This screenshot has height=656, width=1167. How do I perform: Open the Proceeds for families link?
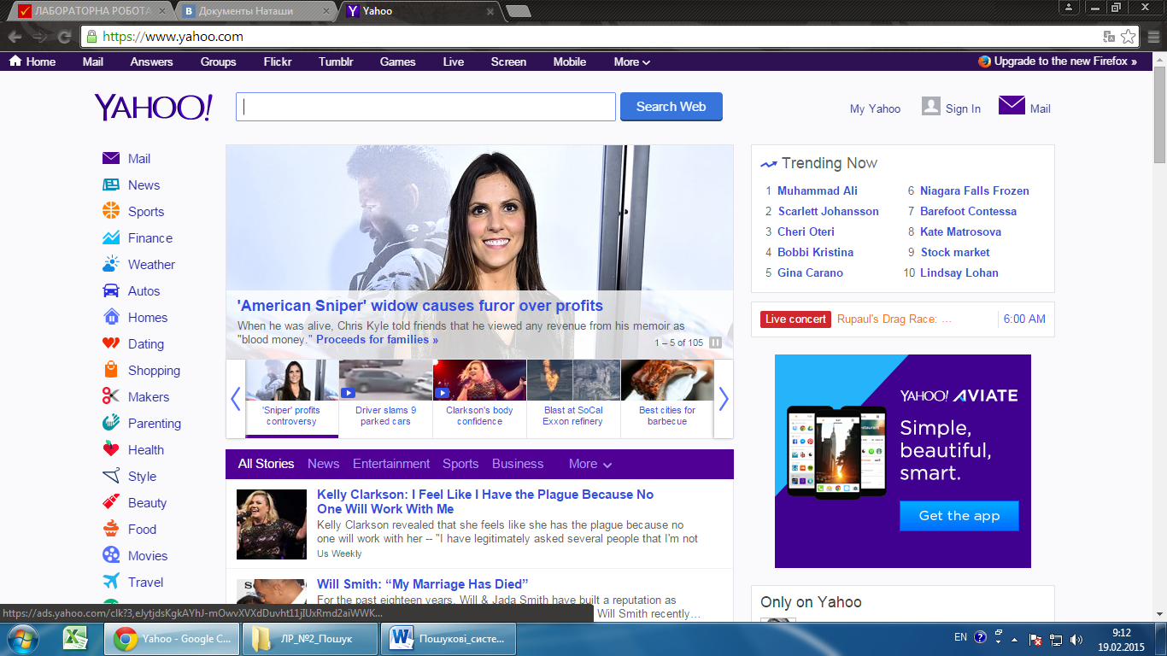(x=377, y=339)
